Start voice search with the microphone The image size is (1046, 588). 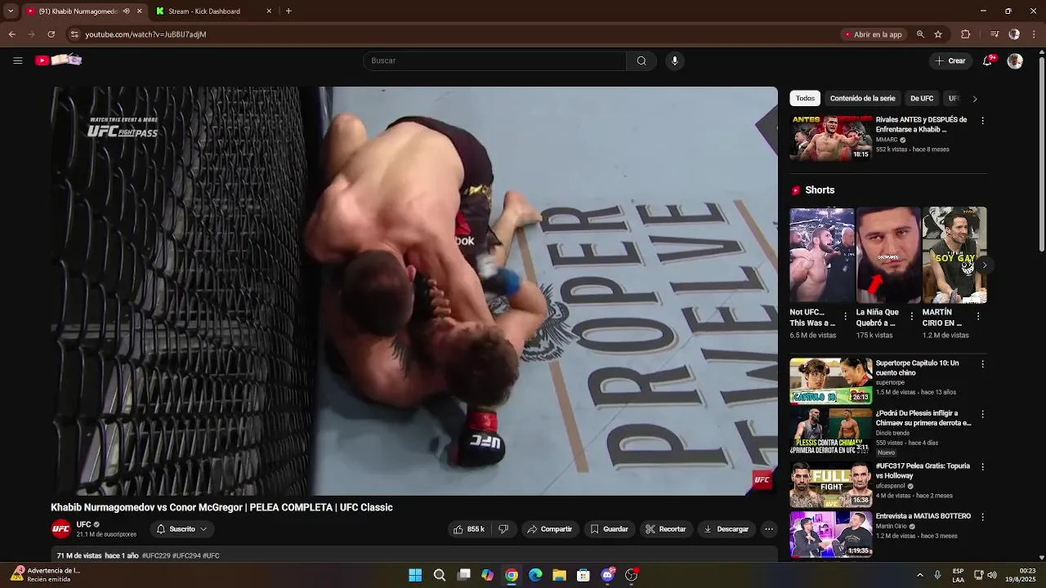click(x=674, y=60)
